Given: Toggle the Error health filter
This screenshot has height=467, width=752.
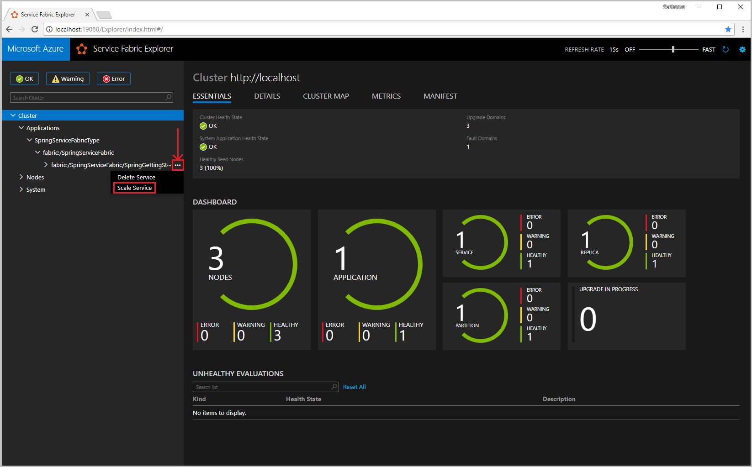Looking at the screenshot, I should [x=114, y=79].
